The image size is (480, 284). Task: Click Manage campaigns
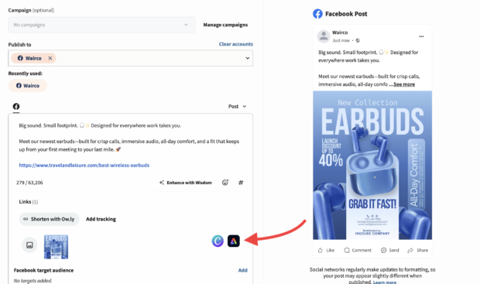pyautogui.click(x=225, y=25)
